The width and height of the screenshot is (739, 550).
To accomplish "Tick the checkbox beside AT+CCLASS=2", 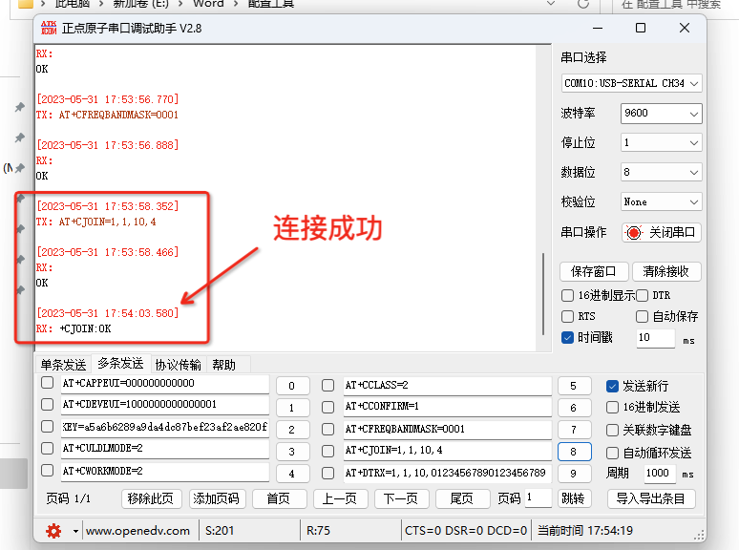I will pyautogui.click(x=327, y=385).
